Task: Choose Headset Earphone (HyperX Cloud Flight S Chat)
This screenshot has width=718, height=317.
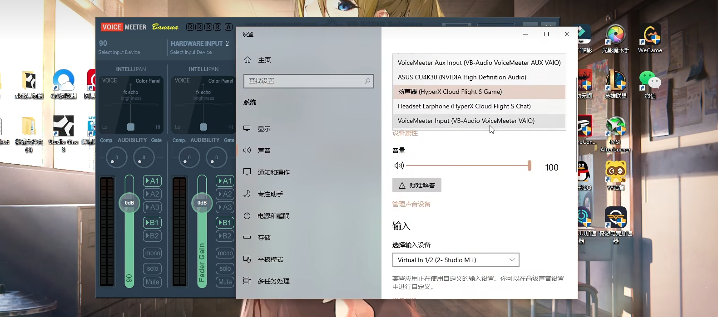Action: click(x=479, y=106)
